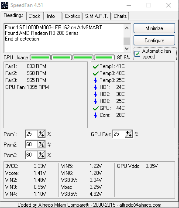Select the 'GPU Fan: 1395 RPM' reading
The image size is (179, 208).
[x=27, y=87]
